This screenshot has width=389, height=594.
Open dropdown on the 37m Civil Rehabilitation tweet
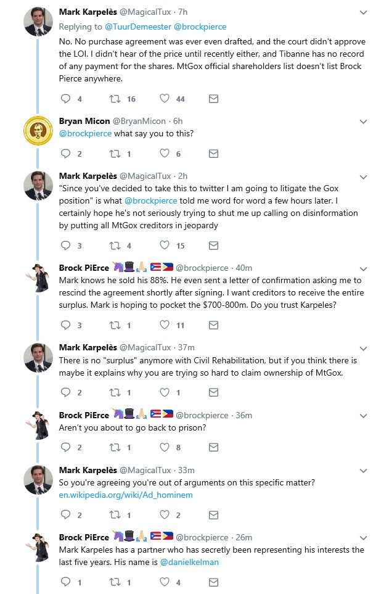(x=363, y=349)
